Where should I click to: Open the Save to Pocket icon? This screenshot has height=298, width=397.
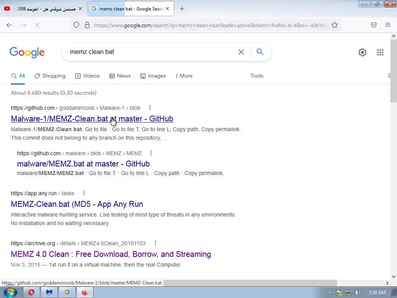pos(374,25)
